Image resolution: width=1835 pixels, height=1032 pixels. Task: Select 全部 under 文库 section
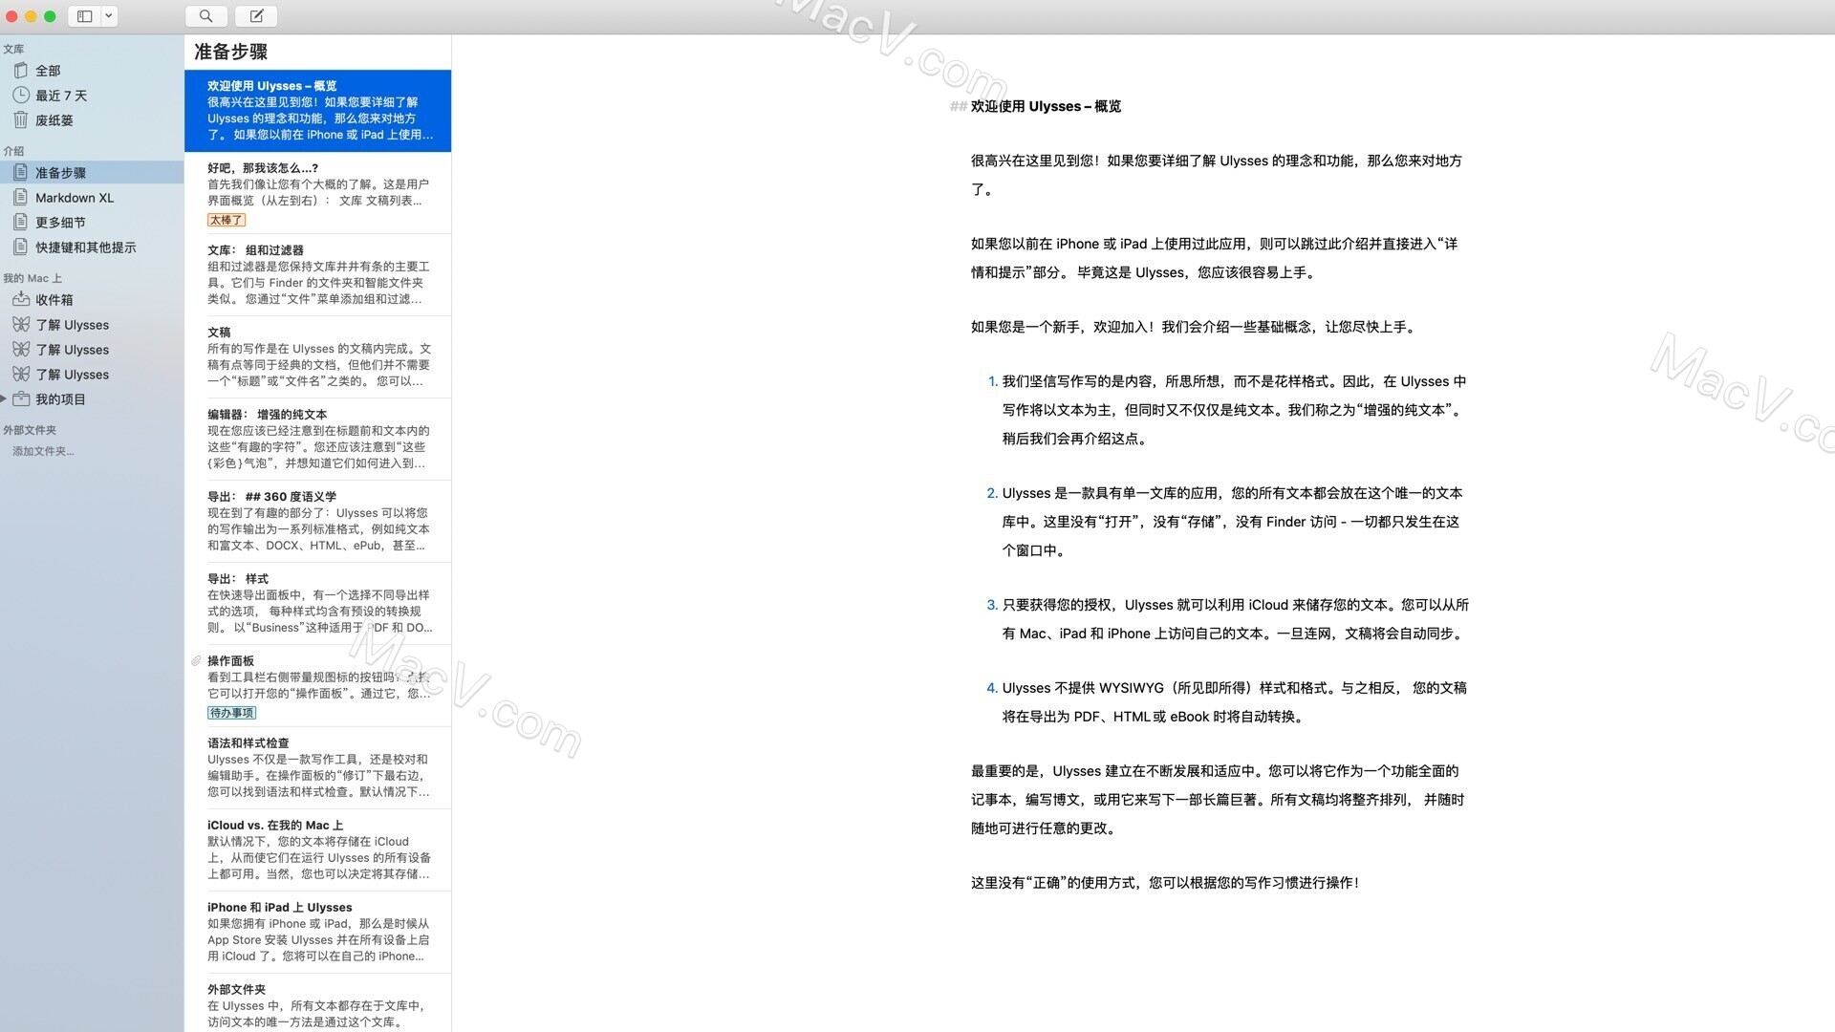(47, 70)
